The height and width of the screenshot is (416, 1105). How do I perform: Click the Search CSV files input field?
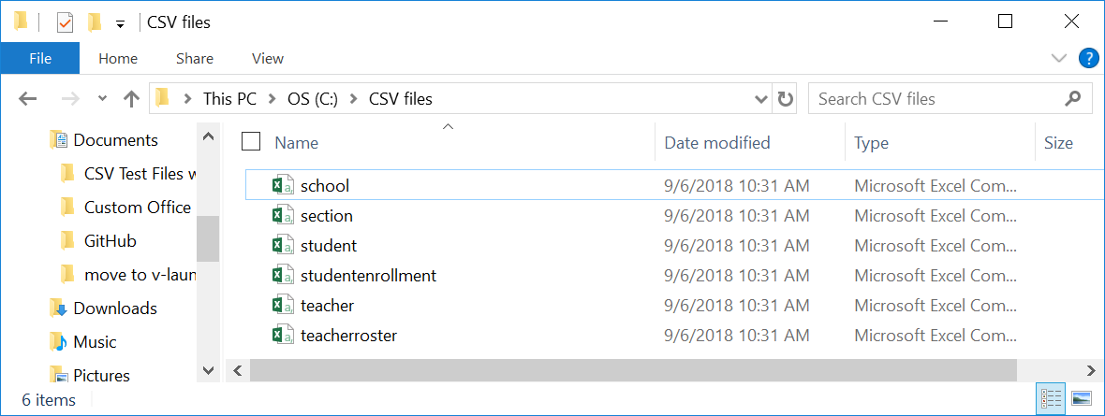pyautogui.click(x=936, y=98)
